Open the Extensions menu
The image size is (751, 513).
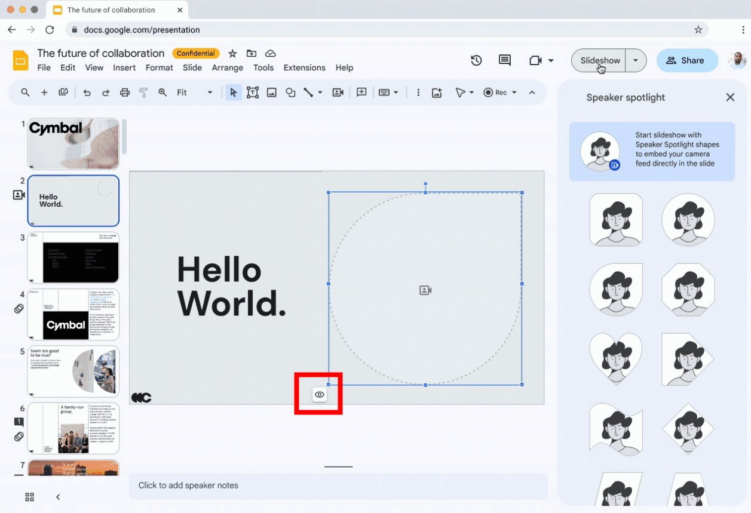[304, 67]
